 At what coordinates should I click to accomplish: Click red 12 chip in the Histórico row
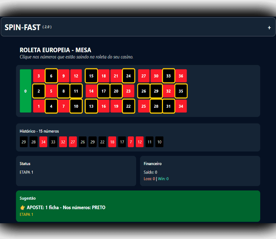140,142
